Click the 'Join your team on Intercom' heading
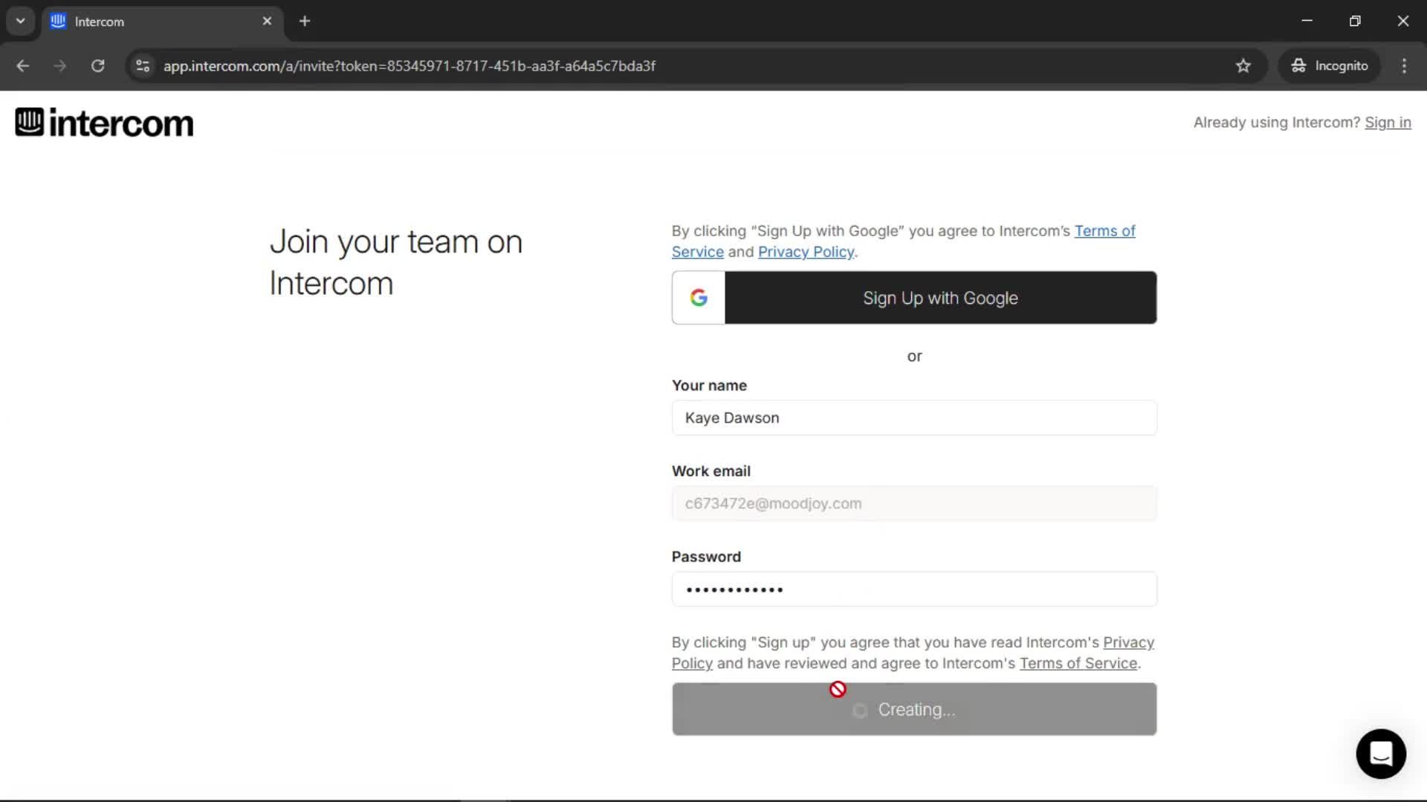1427x802 pixels. coord(396,262)
